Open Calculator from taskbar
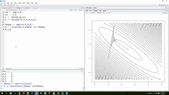This screenshot has width=169, height=95. click(54, 93)
